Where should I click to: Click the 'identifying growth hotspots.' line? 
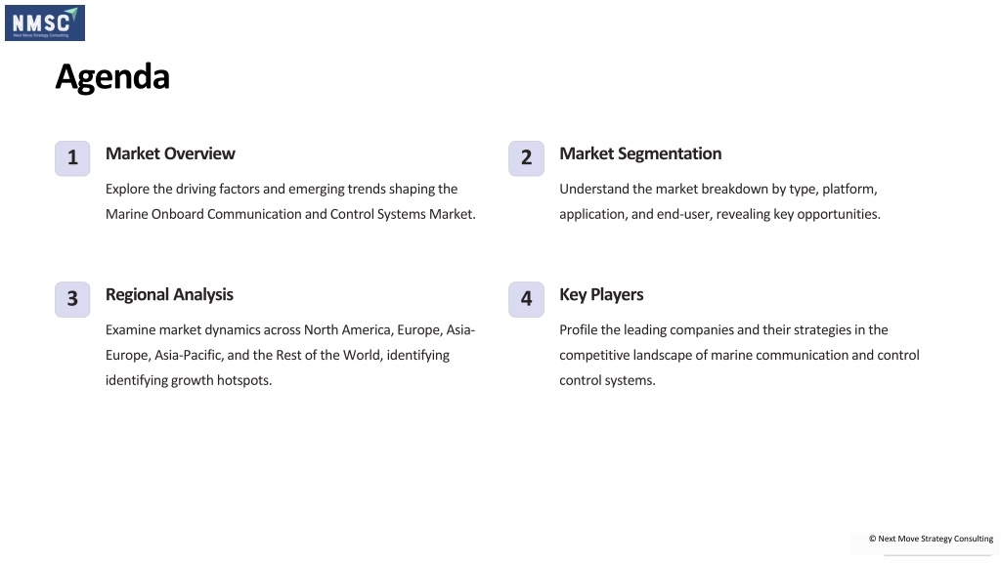(189, 380)
